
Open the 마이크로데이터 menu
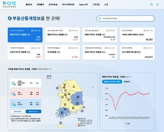coord(68,5)
